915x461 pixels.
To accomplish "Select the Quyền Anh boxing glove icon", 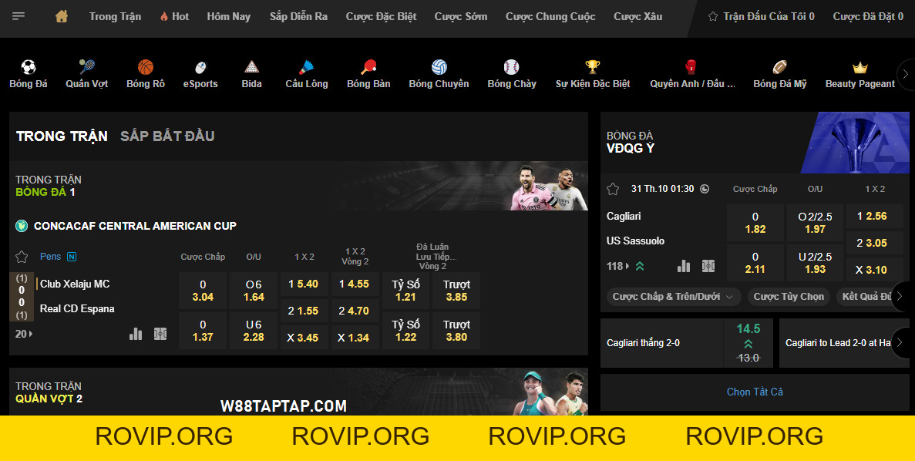I will coord(691,66).
